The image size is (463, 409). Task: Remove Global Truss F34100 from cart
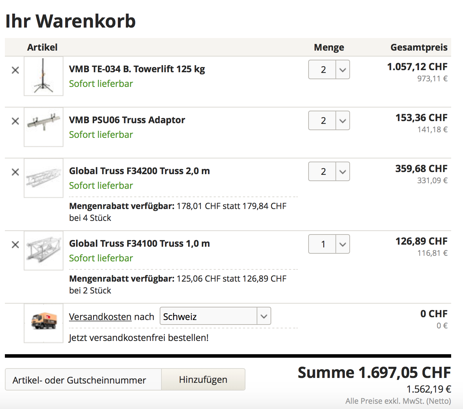(x=15, y=245)
